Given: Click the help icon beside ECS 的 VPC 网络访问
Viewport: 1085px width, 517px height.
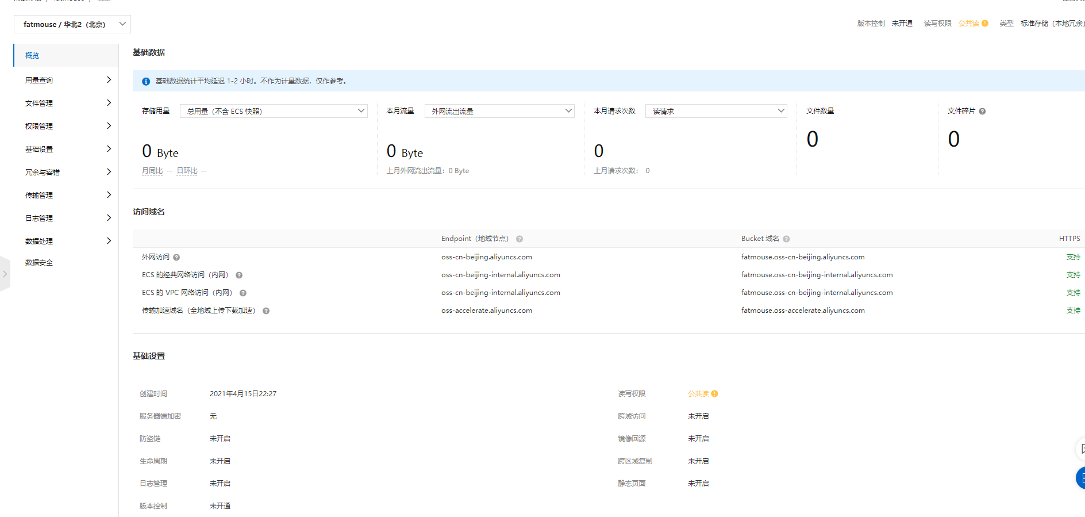Looking at the screenshot, I should [x=243, y=293].
